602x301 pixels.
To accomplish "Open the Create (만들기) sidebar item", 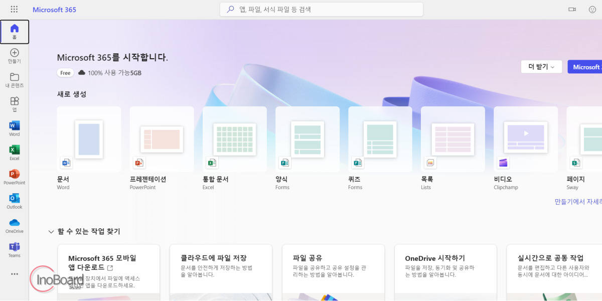I will [15, 56].
